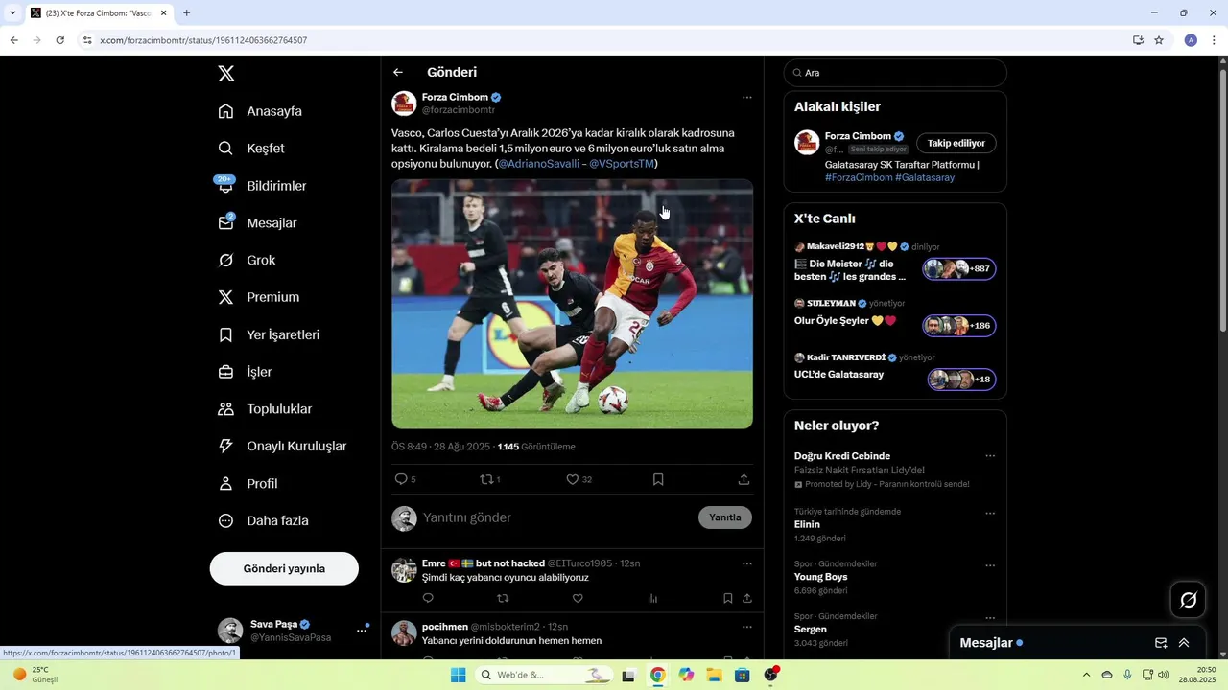This screenshot has height=690, width=1228.
Task: Open Profil page
Action: point(248,484)
